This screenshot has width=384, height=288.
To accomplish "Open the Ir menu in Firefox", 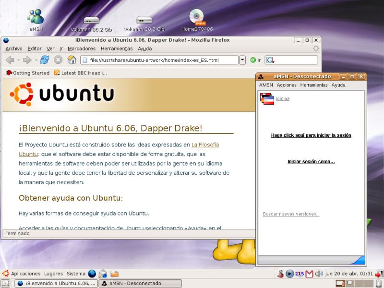I will pyautogui.click(x=61, y=49).
